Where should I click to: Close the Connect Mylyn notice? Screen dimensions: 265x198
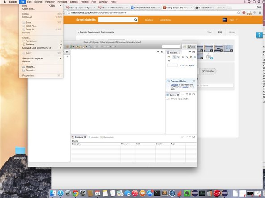click(194, 81)
